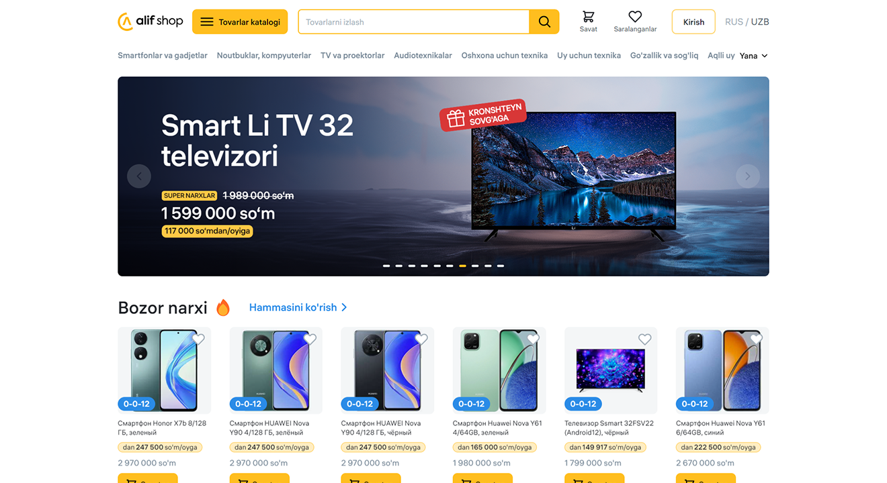Go to previous banner slide arrow
This screenshot has height=483, width=887.
(x=139, y=176)
